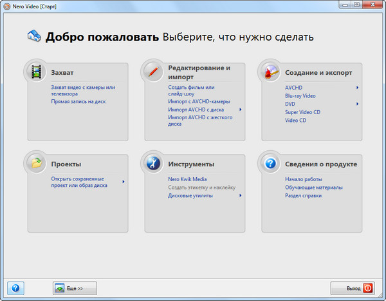Click the Nero cloud icon beside the welcome header
This screenshot has width=386, height=301.
(33, 37)
